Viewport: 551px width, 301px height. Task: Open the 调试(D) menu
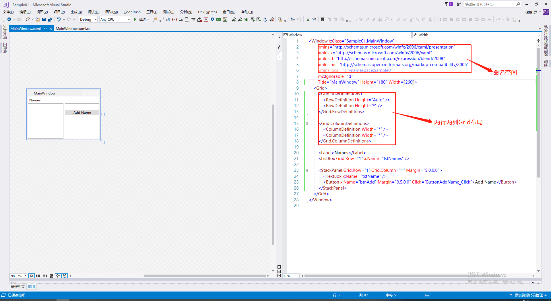pos(94,12)
